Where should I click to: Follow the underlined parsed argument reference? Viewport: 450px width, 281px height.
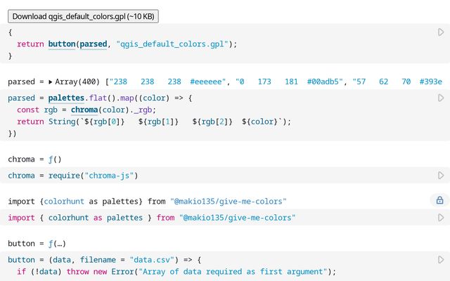(94, 44)
